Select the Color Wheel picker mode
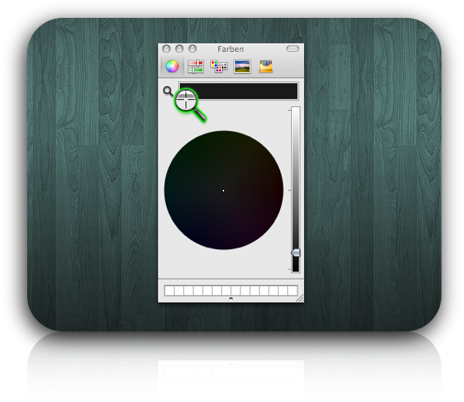 pos(172,66)
